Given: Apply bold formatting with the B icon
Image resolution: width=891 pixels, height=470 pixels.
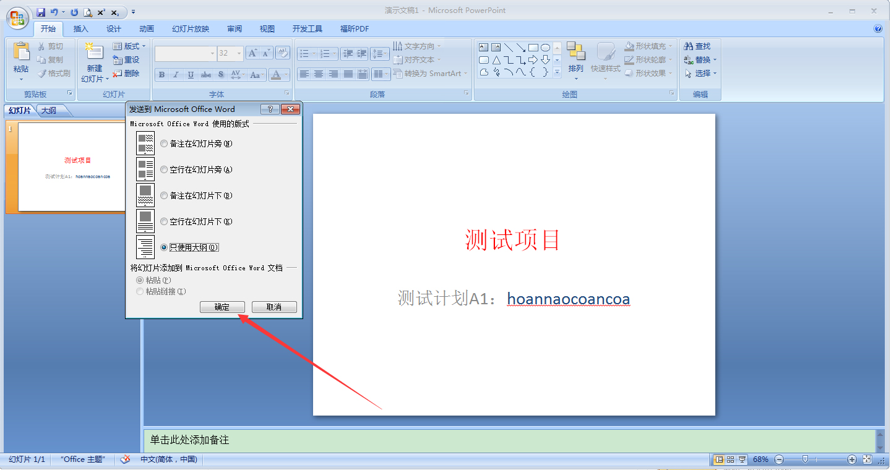Looking at the screenshot, I should [x=161, y=74].
